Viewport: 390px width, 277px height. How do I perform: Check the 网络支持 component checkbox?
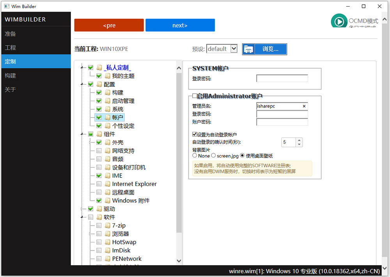(x=99, y=151)
